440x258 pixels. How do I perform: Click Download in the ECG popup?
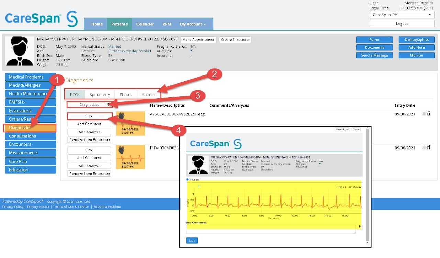click(342, 129)
